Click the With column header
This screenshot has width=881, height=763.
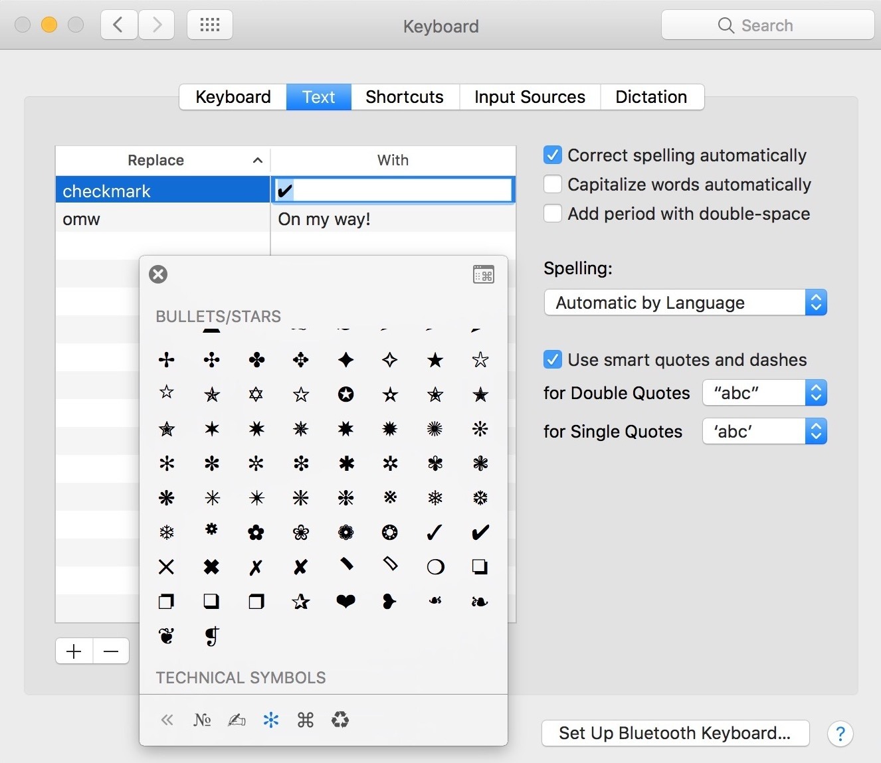tap(393, 160)
